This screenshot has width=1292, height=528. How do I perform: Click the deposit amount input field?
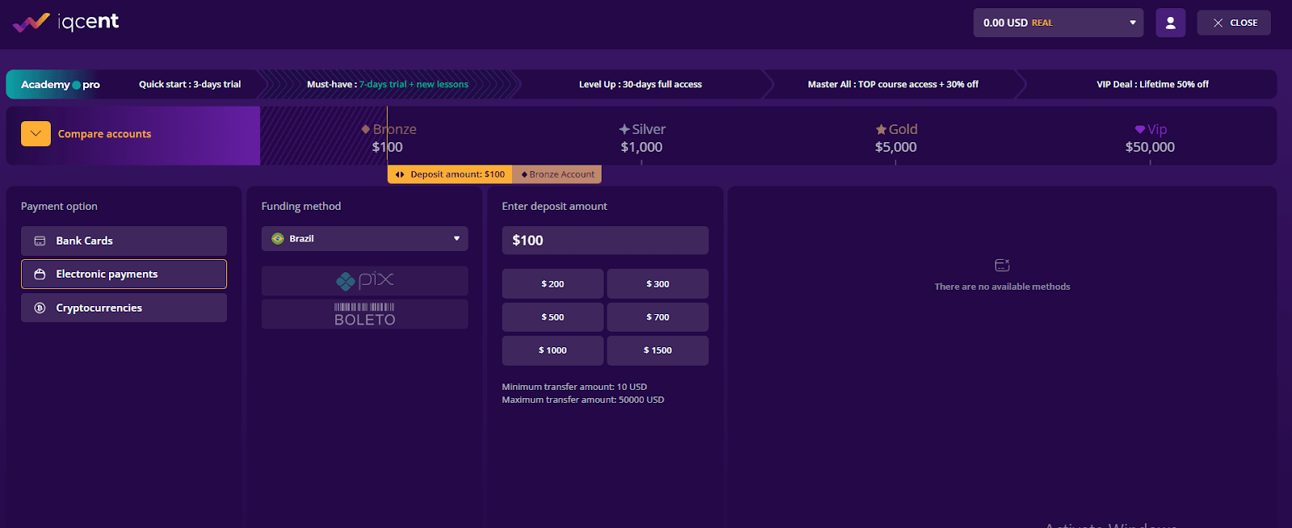click(x=606, y=241)
